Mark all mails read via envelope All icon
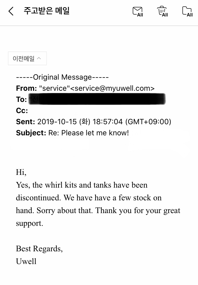This screenshot has width=198, height=285. (x=138, y=12)
